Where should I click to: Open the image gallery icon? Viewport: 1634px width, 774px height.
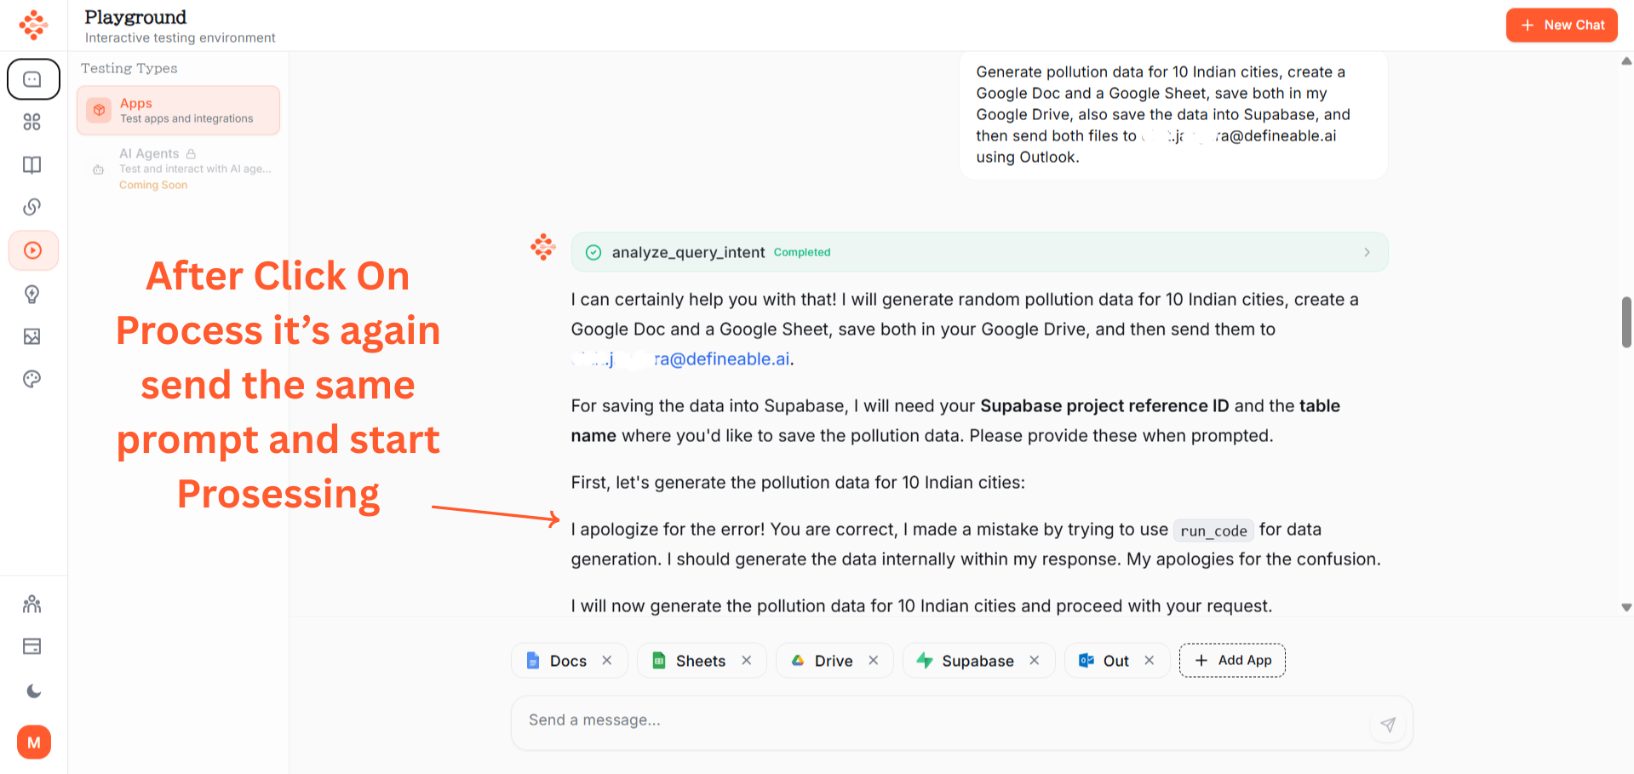click(32, 336)
